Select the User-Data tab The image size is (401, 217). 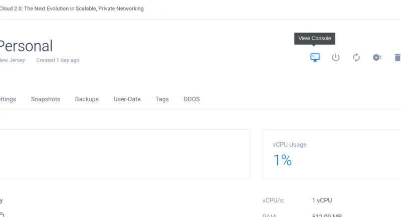click(127, 99)
